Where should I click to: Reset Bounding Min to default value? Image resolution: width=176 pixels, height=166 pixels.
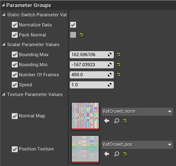pos(119,65)
